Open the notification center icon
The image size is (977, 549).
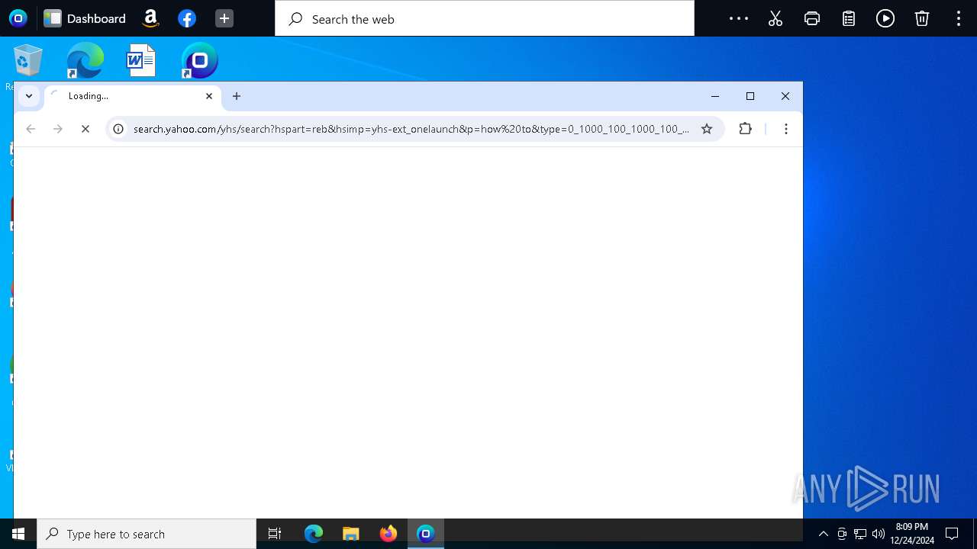pyautogui.click(x=952, y=534)
